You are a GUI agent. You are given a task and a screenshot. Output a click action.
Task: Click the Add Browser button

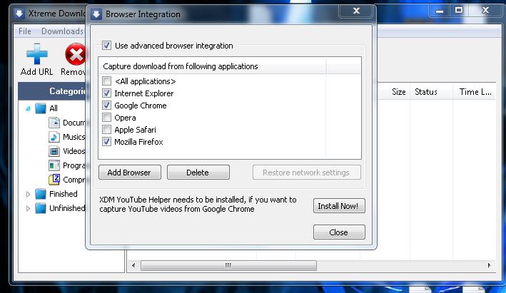click(x=129, y=173)
